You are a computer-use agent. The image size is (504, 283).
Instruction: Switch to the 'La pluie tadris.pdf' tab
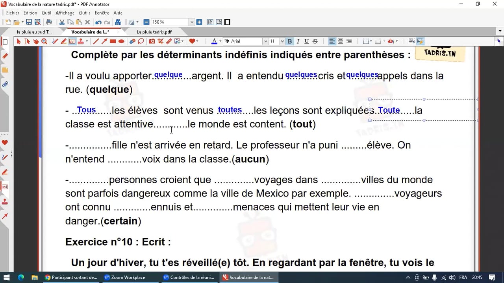pos(154,32)
